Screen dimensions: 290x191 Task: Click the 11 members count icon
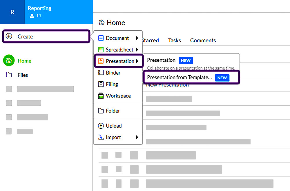[x=32, y=16]
